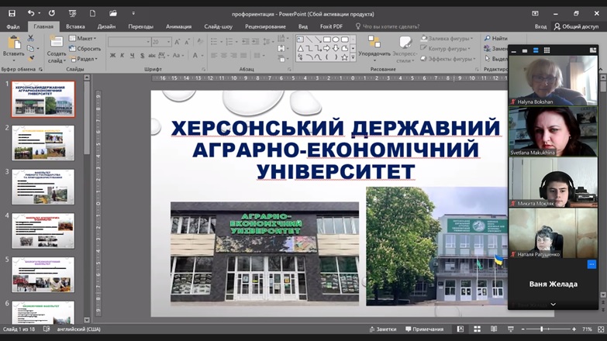Viewport: 607px width, 341px height.
Task: Click the zoom out minus button
Action: tap(523, 329)
